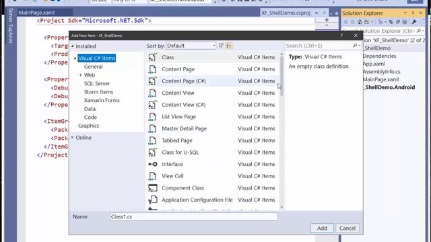Pin the XF_ShellDemo.csproj tab

tap(317, 13)
